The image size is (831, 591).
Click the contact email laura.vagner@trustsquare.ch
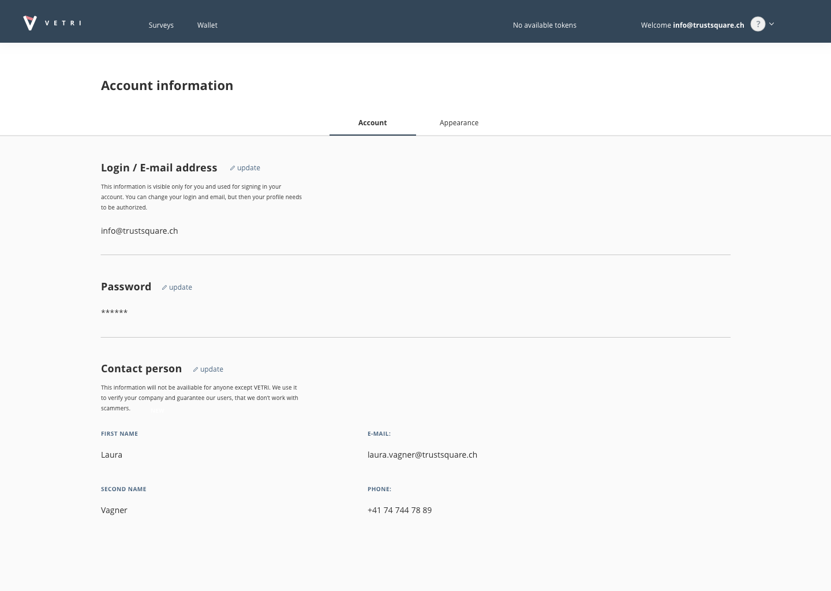[x=422, y=455]
